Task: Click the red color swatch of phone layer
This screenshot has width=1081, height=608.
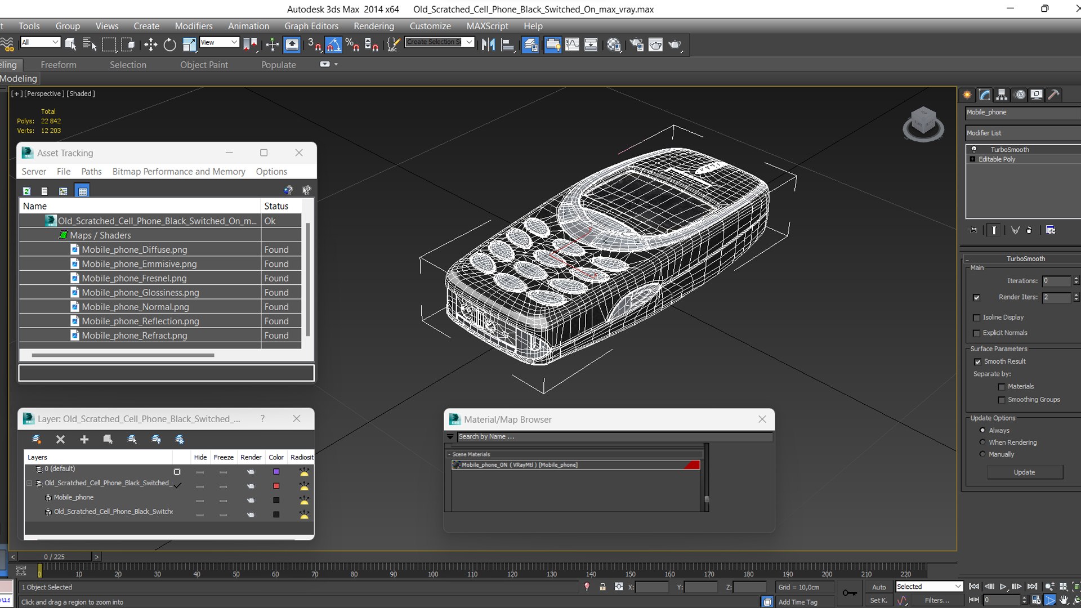Action: click(x=276, y=486)
